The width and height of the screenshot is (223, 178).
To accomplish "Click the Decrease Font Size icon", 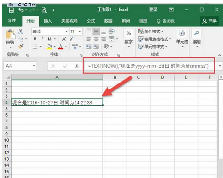I will click(x=72, y=39).
